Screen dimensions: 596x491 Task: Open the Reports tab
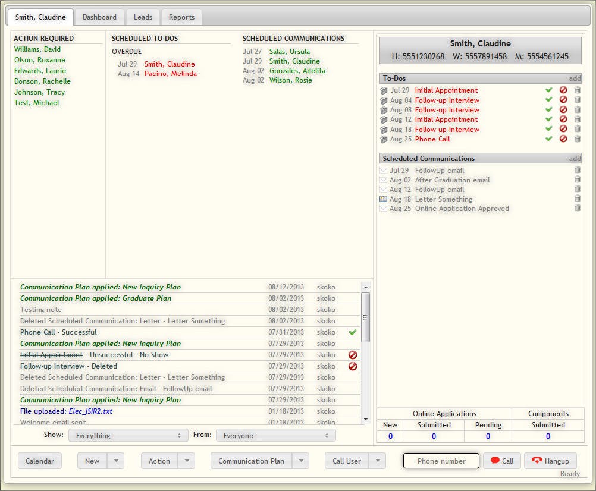pos(181,17)
